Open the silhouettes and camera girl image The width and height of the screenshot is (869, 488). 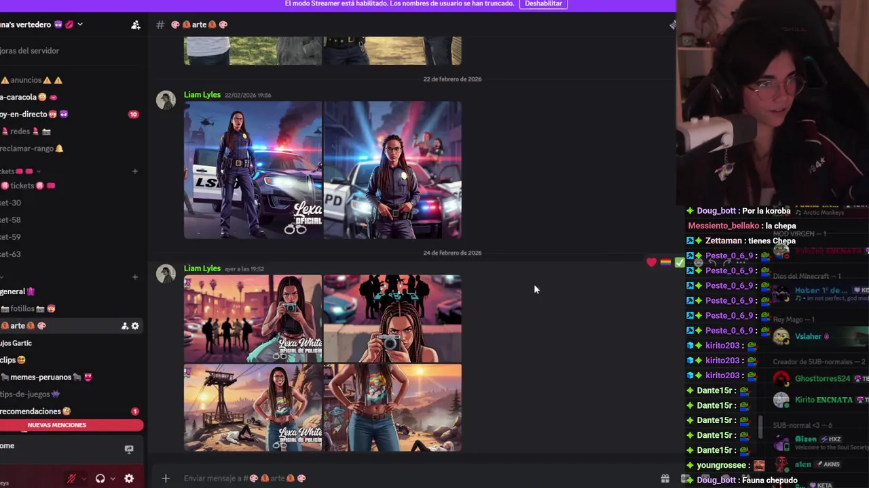tap(392, 319)
